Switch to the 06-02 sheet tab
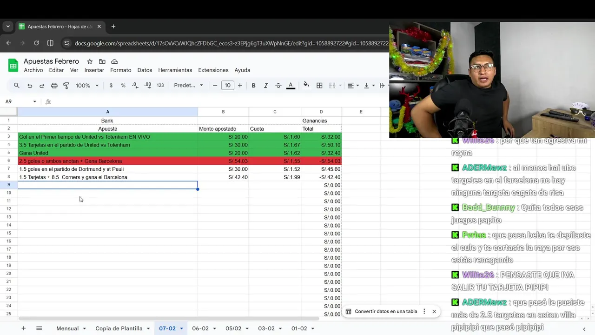Image resolution: width=595 pixels, height=335 pixels. 200,328
